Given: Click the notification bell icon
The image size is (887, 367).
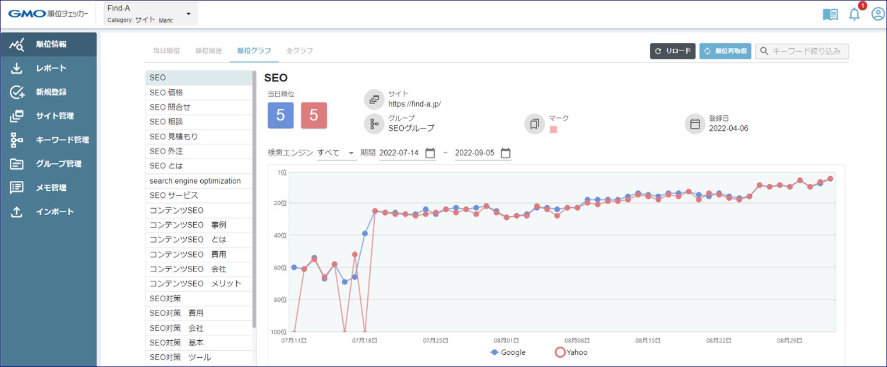Looking at the screenshot, I should [x=854, y=15].
